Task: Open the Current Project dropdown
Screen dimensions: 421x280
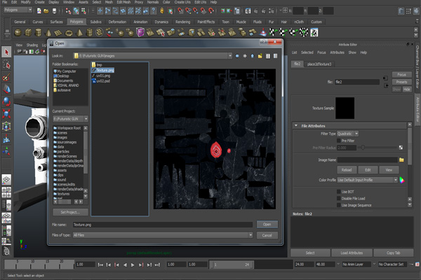Action: (x=86, y=119)
